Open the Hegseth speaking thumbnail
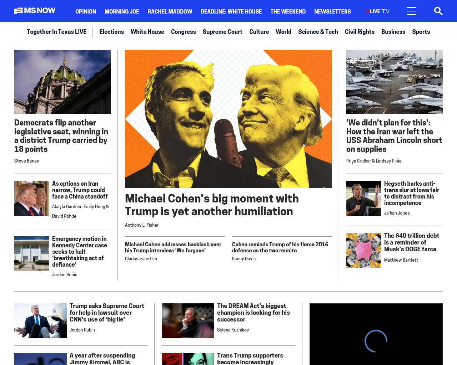 (364, 199)
